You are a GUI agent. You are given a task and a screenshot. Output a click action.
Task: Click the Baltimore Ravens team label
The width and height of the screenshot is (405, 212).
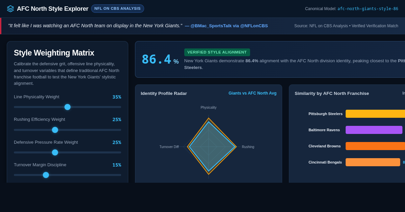coord(324,130)
